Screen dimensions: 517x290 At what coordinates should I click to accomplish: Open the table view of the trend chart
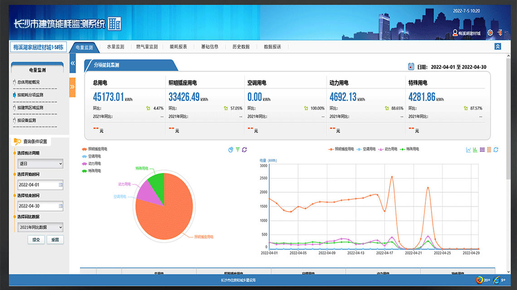tap(482, 150)
